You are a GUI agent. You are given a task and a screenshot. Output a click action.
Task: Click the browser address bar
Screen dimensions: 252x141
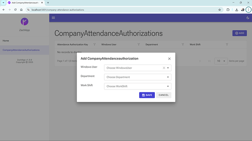pos(122,10)
